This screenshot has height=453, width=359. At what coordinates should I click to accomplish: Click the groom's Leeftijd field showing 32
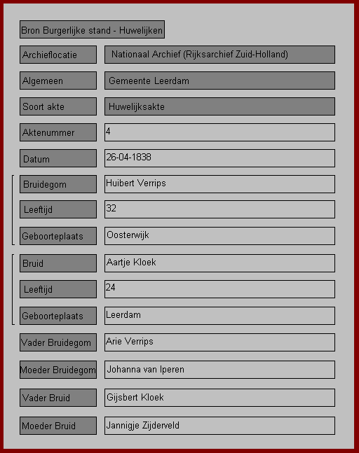coord(219,209)
